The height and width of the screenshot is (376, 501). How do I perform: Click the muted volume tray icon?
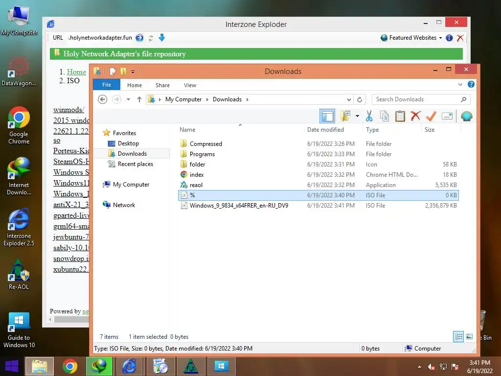[x=432, y=367]
